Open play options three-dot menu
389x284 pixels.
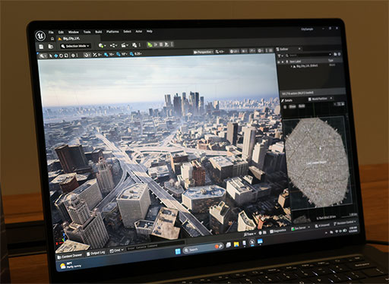(x=172, y=44)
